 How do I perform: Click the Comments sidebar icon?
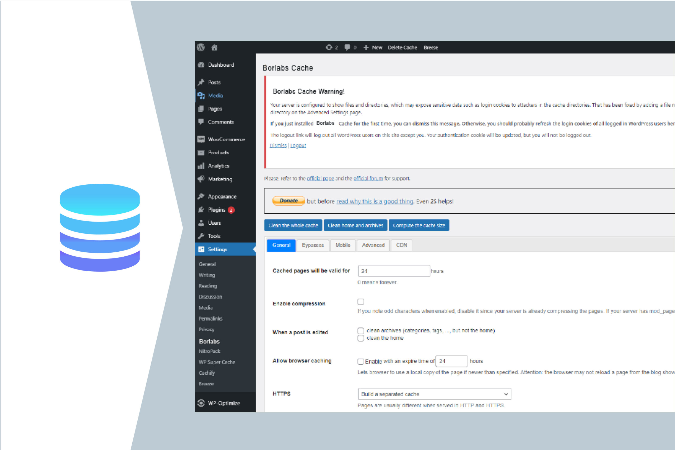201,122
